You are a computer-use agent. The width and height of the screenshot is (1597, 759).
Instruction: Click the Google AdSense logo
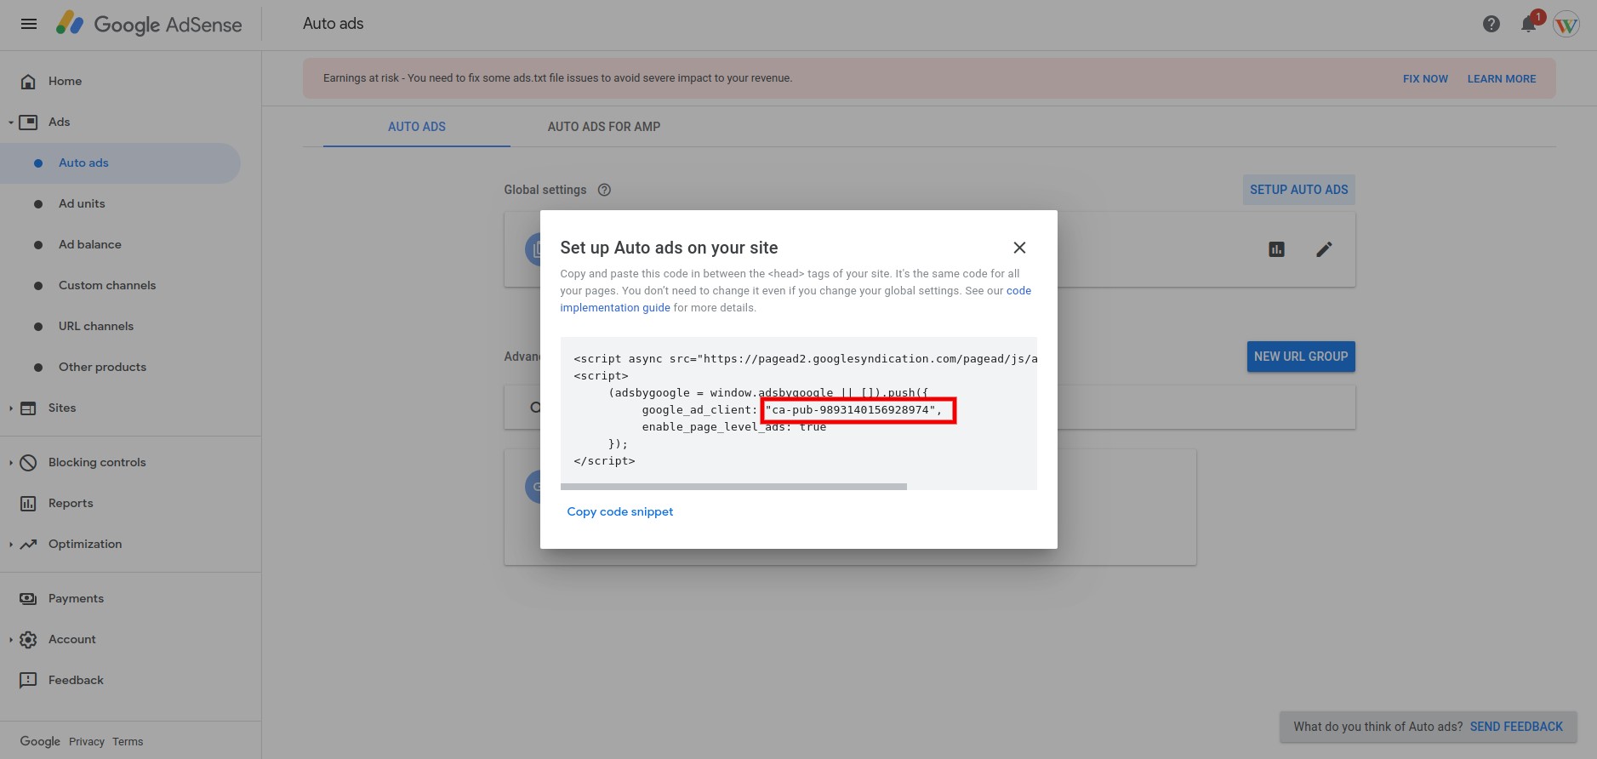tap(150, 24)
